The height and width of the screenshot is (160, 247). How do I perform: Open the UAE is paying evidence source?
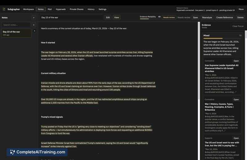[x=236, y=138]
